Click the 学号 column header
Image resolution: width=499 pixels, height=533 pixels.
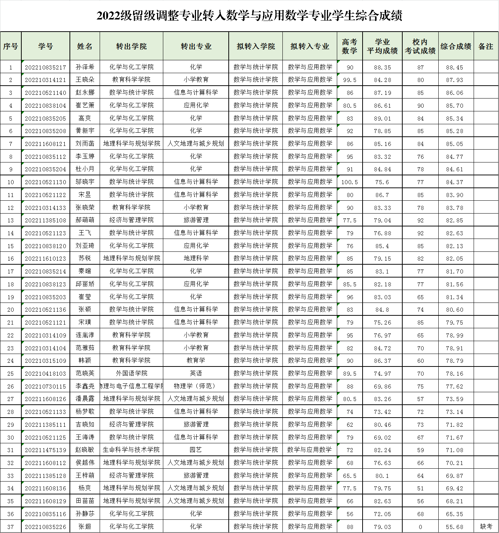(x=46, y=46)
